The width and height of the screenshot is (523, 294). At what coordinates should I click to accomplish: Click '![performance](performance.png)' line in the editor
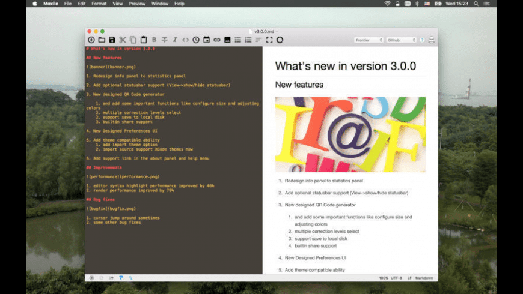click(x=123, y=177)
